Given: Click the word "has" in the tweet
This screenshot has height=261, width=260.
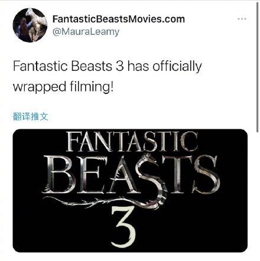Looking at the screenshot, I should coord(138,66).
